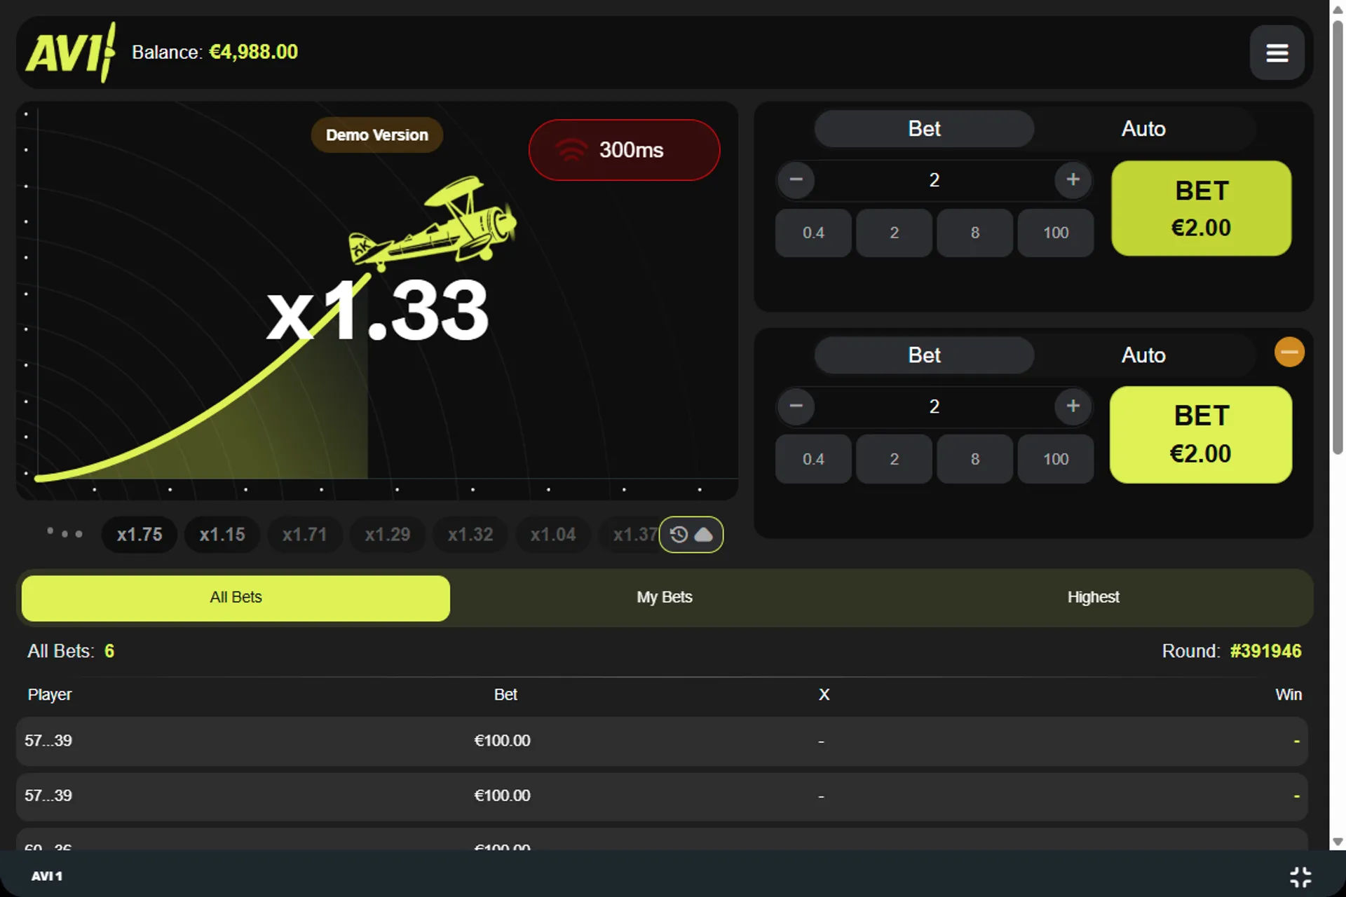Choose 100 preset in second bet panel
Image resolution: width=1346 pixels, height=897 pixels.
pos(1056,459)
